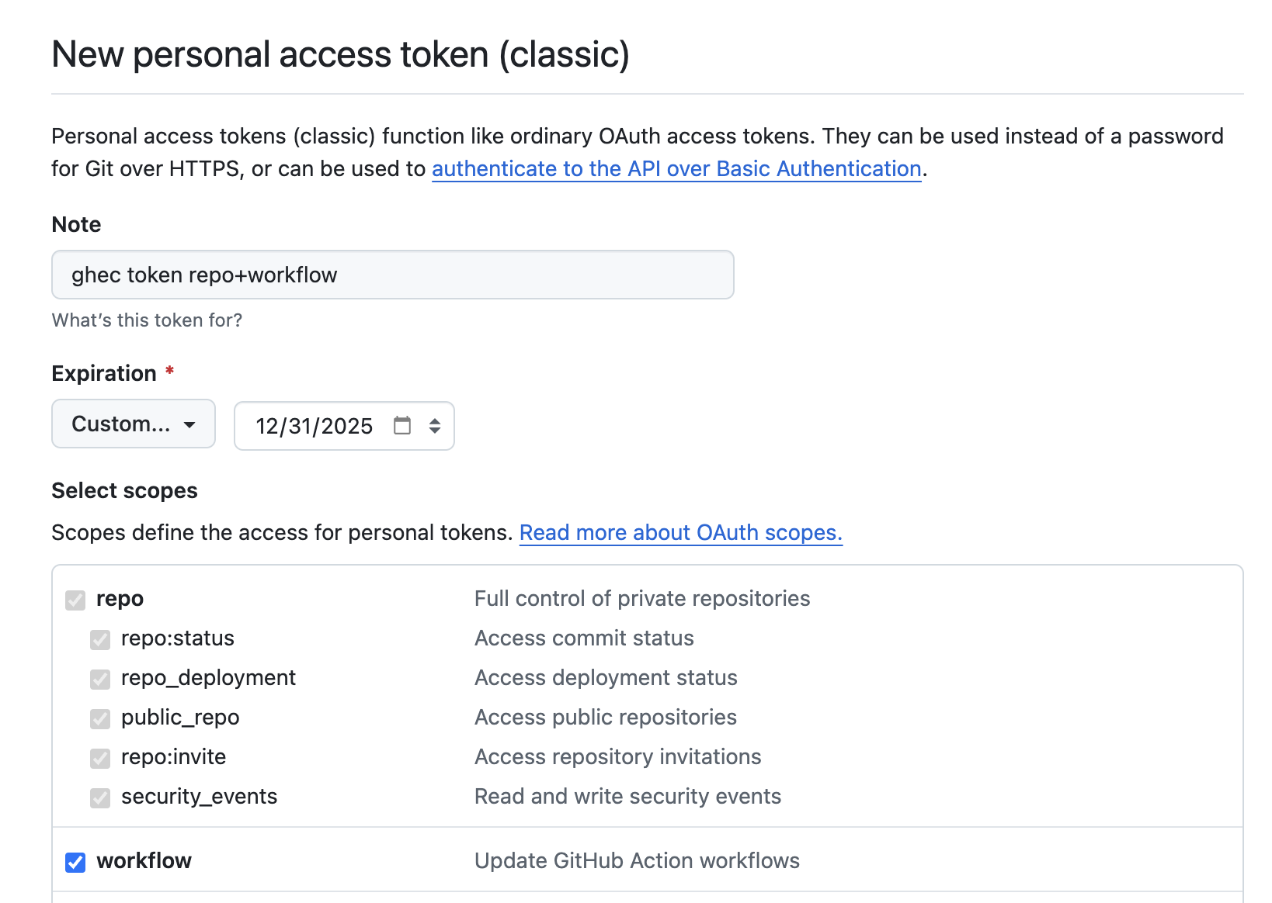Open the Basic Authentication API link
This screenshot has width=1272, height=903.
(x=676, y=168)
